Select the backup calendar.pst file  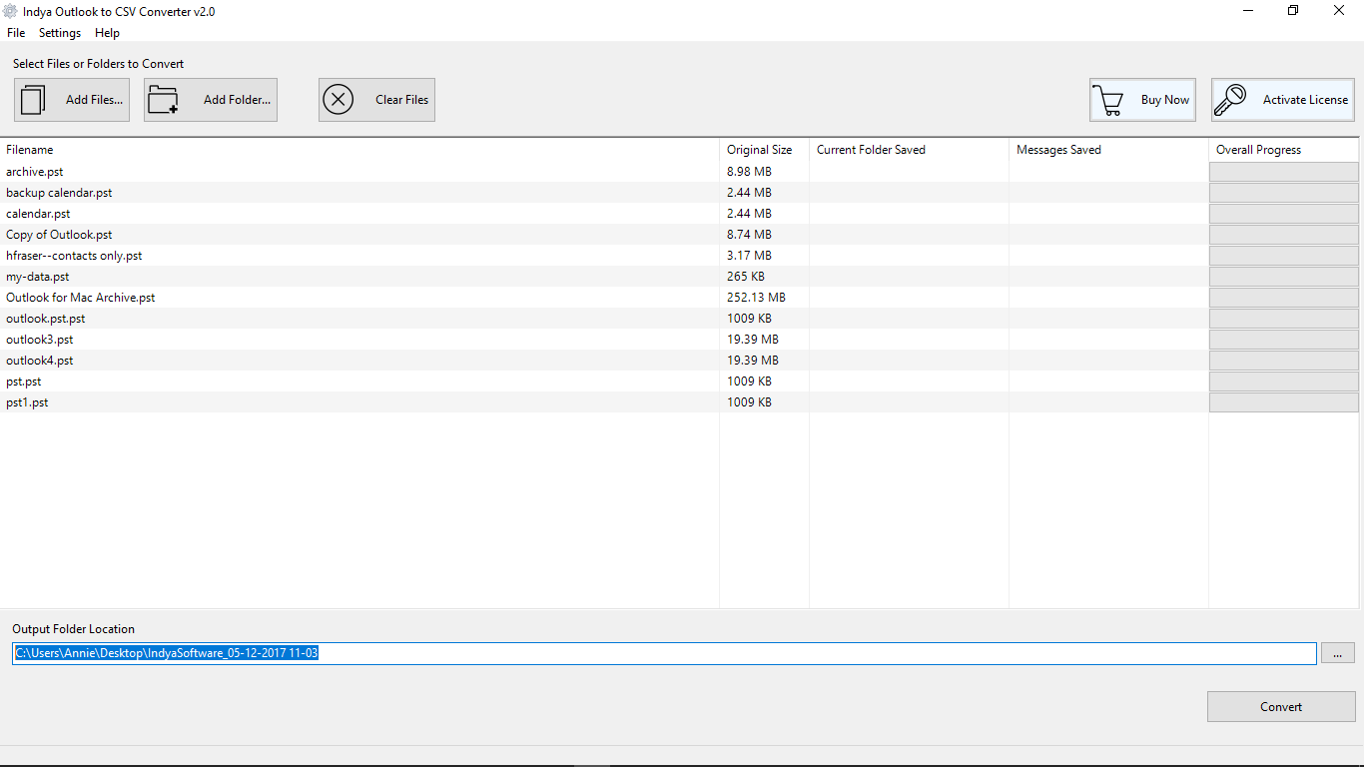59,193
